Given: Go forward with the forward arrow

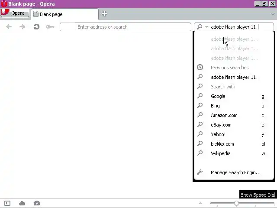Looking at the screenshot, I should pyautogui.click(x=22, y=27).
